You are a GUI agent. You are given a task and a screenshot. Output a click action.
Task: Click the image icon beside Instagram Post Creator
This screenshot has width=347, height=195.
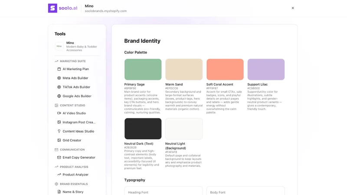point(59,122)
